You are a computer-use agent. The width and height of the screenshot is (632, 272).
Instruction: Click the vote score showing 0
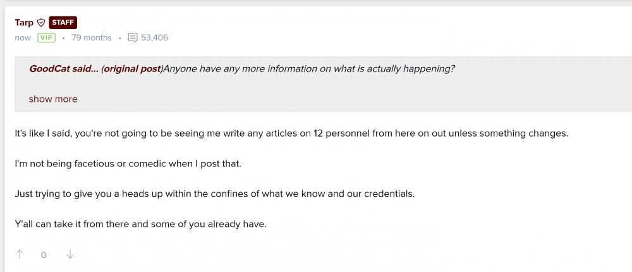[x=44, y=255]
